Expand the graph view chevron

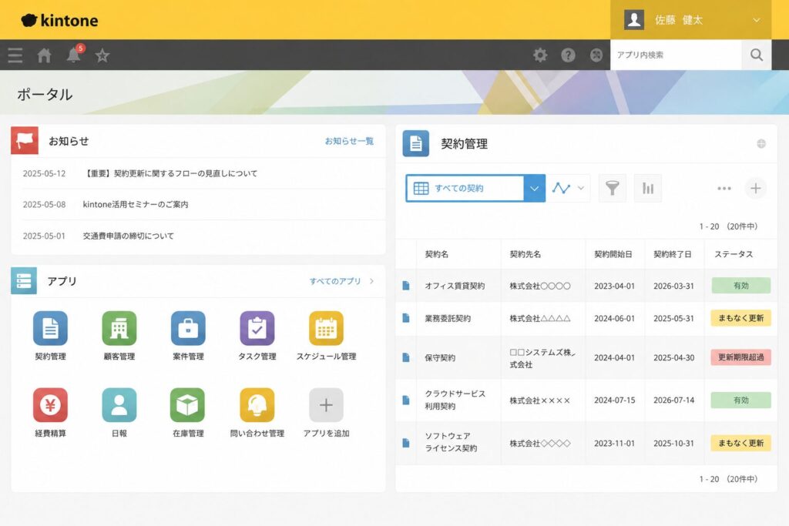[581, 188]
